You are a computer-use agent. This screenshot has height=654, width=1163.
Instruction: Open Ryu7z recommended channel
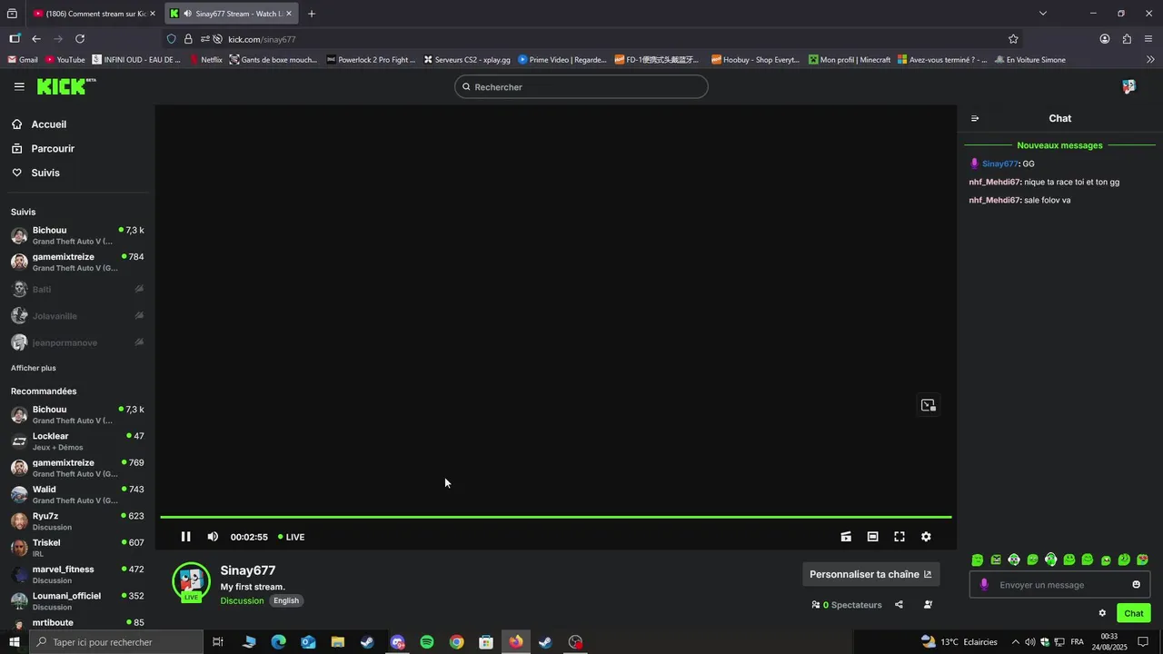click(x=77, y=521)
